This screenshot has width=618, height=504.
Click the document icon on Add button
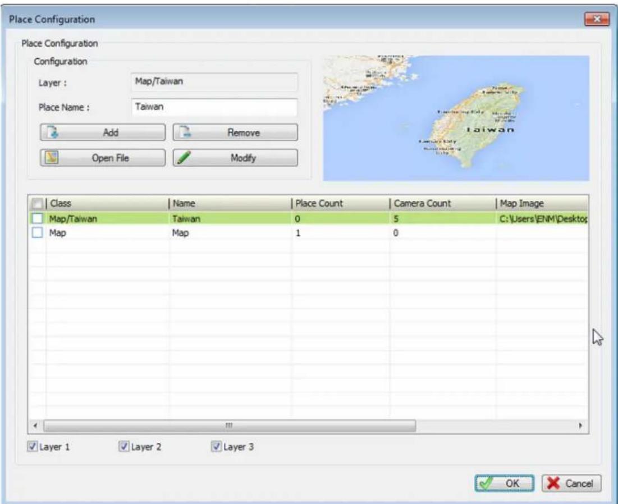53,132
